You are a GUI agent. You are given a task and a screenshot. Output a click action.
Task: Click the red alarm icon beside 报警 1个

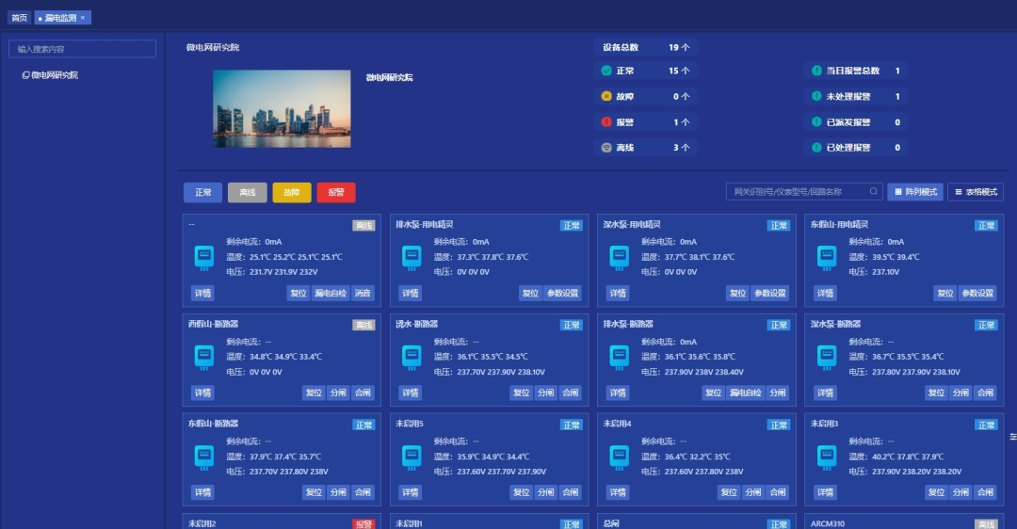point(606,121)
